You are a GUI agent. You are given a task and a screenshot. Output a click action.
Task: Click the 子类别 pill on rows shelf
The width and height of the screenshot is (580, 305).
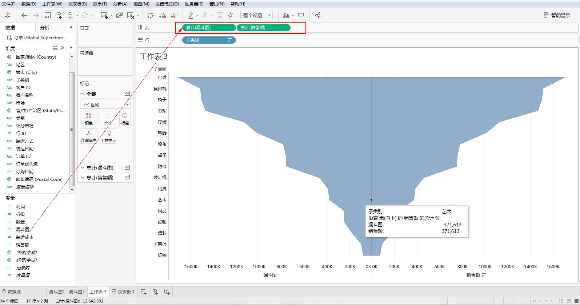pos(209,40)
